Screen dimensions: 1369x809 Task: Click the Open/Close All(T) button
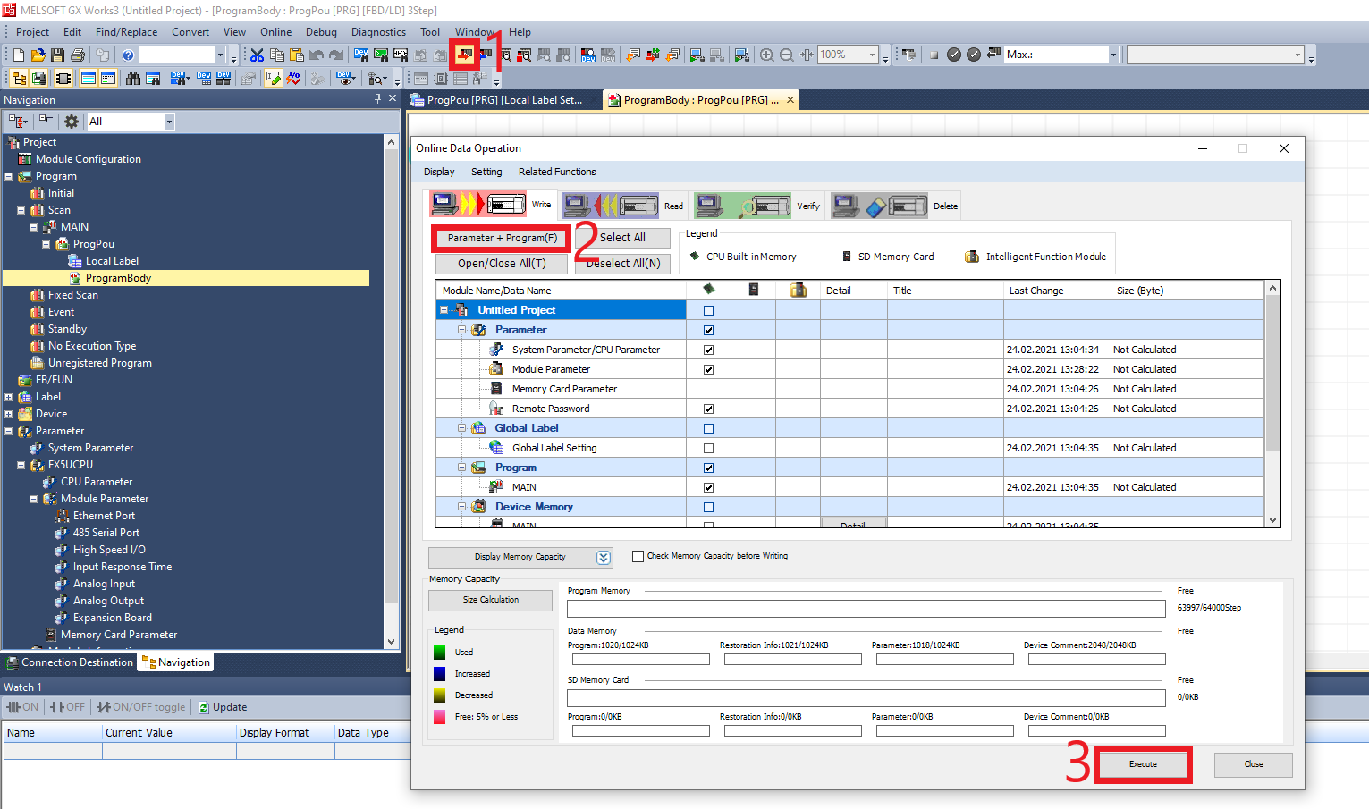[502, 264]
